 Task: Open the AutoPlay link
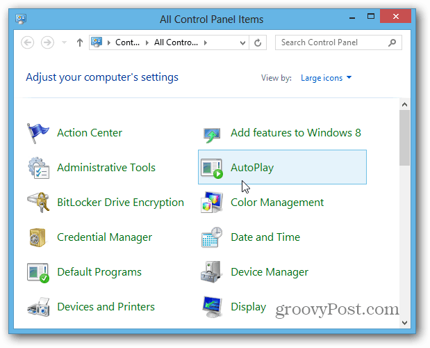pos(252,168)
